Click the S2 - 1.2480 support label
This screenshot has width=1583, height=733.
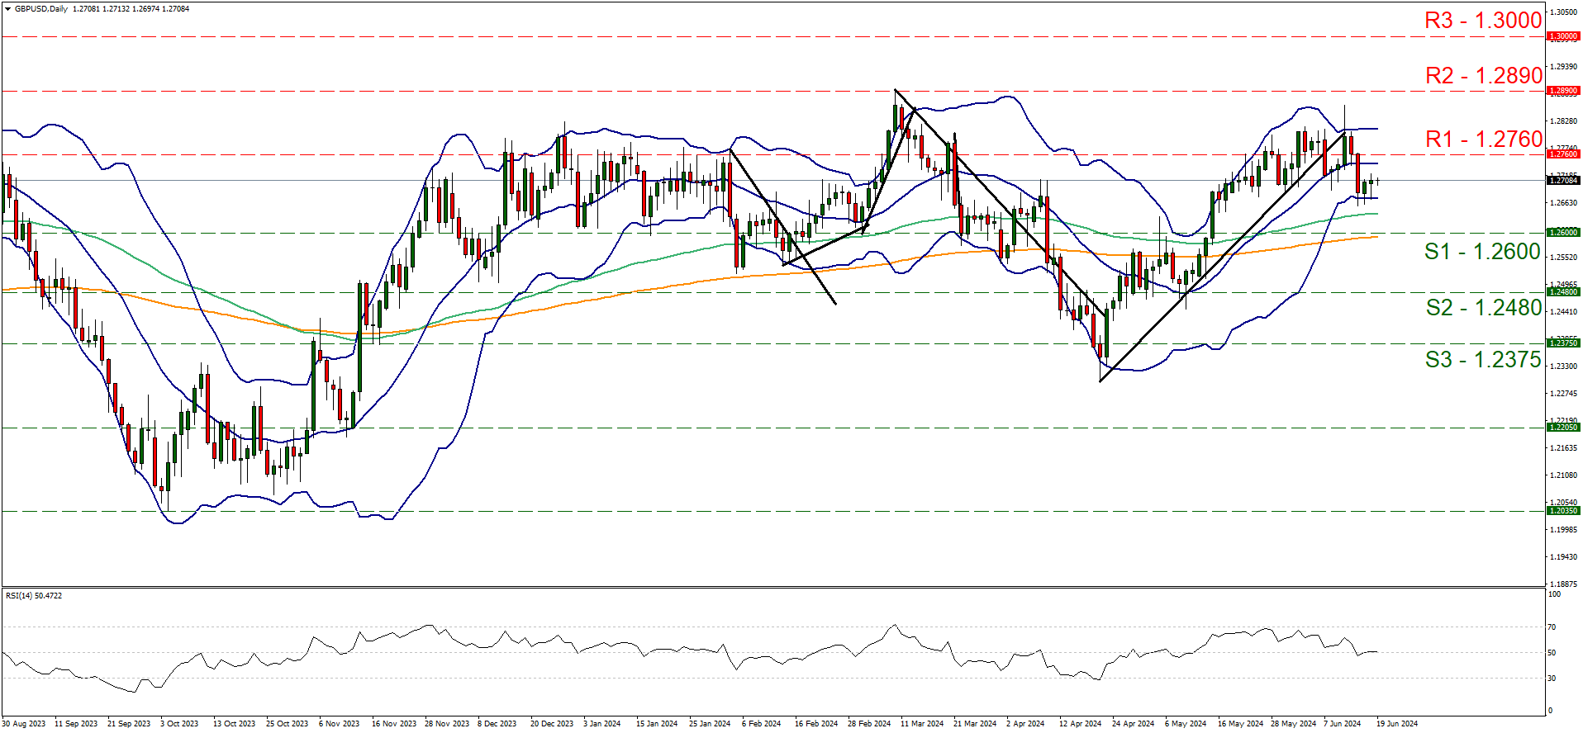pos(1483,308)
